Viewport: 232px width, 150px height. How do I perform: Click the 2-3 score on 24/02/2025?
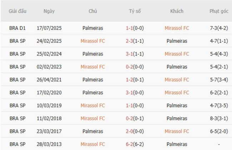130,41
